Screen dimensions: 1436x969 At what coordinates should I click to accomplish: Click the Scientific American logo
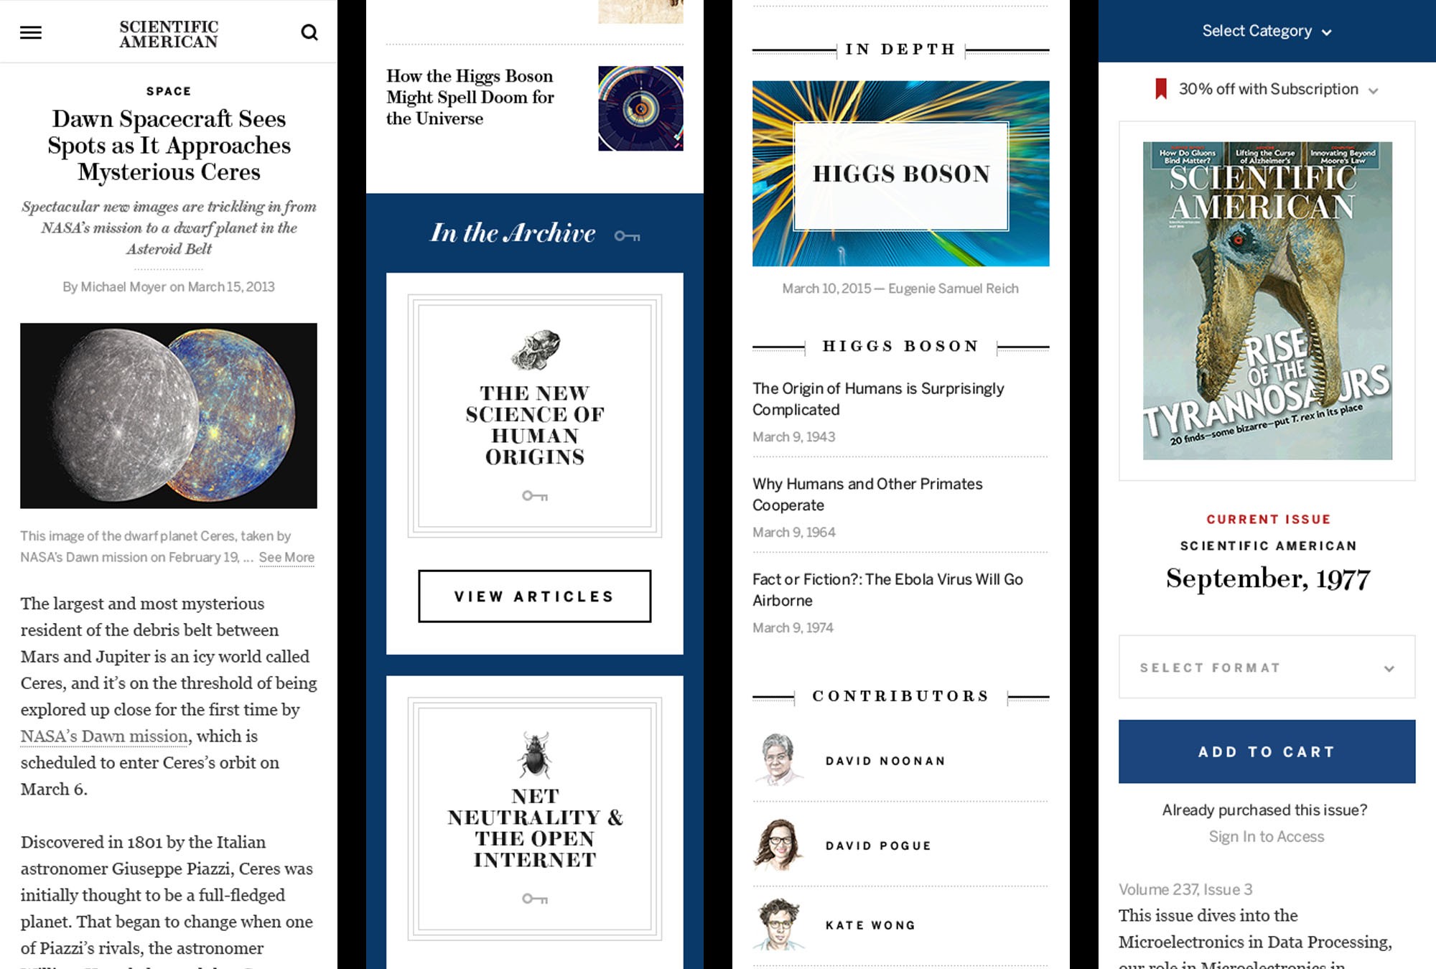pos(169,34)
